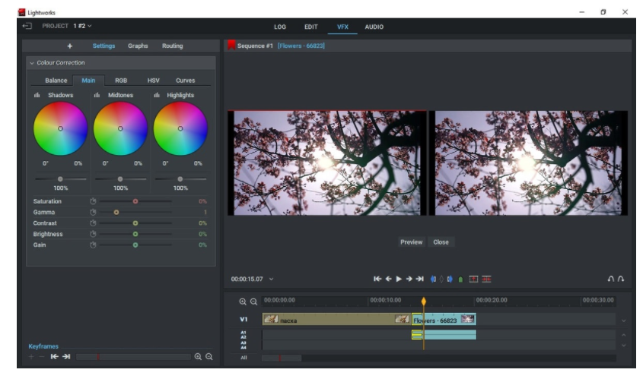
Task: Select the Balance colour tab
Action: point(56,81)
